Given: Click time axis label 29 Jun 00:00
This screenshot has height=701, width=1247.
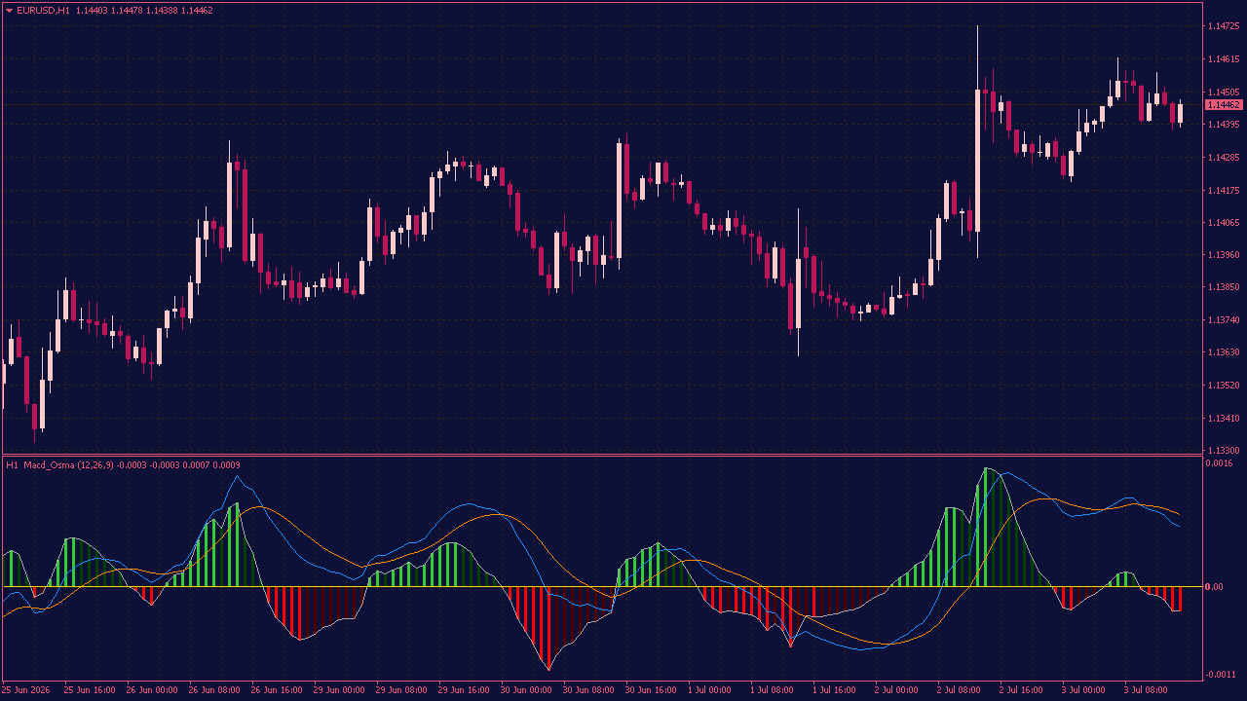Looking at the screenshot, I should (339, 690).
